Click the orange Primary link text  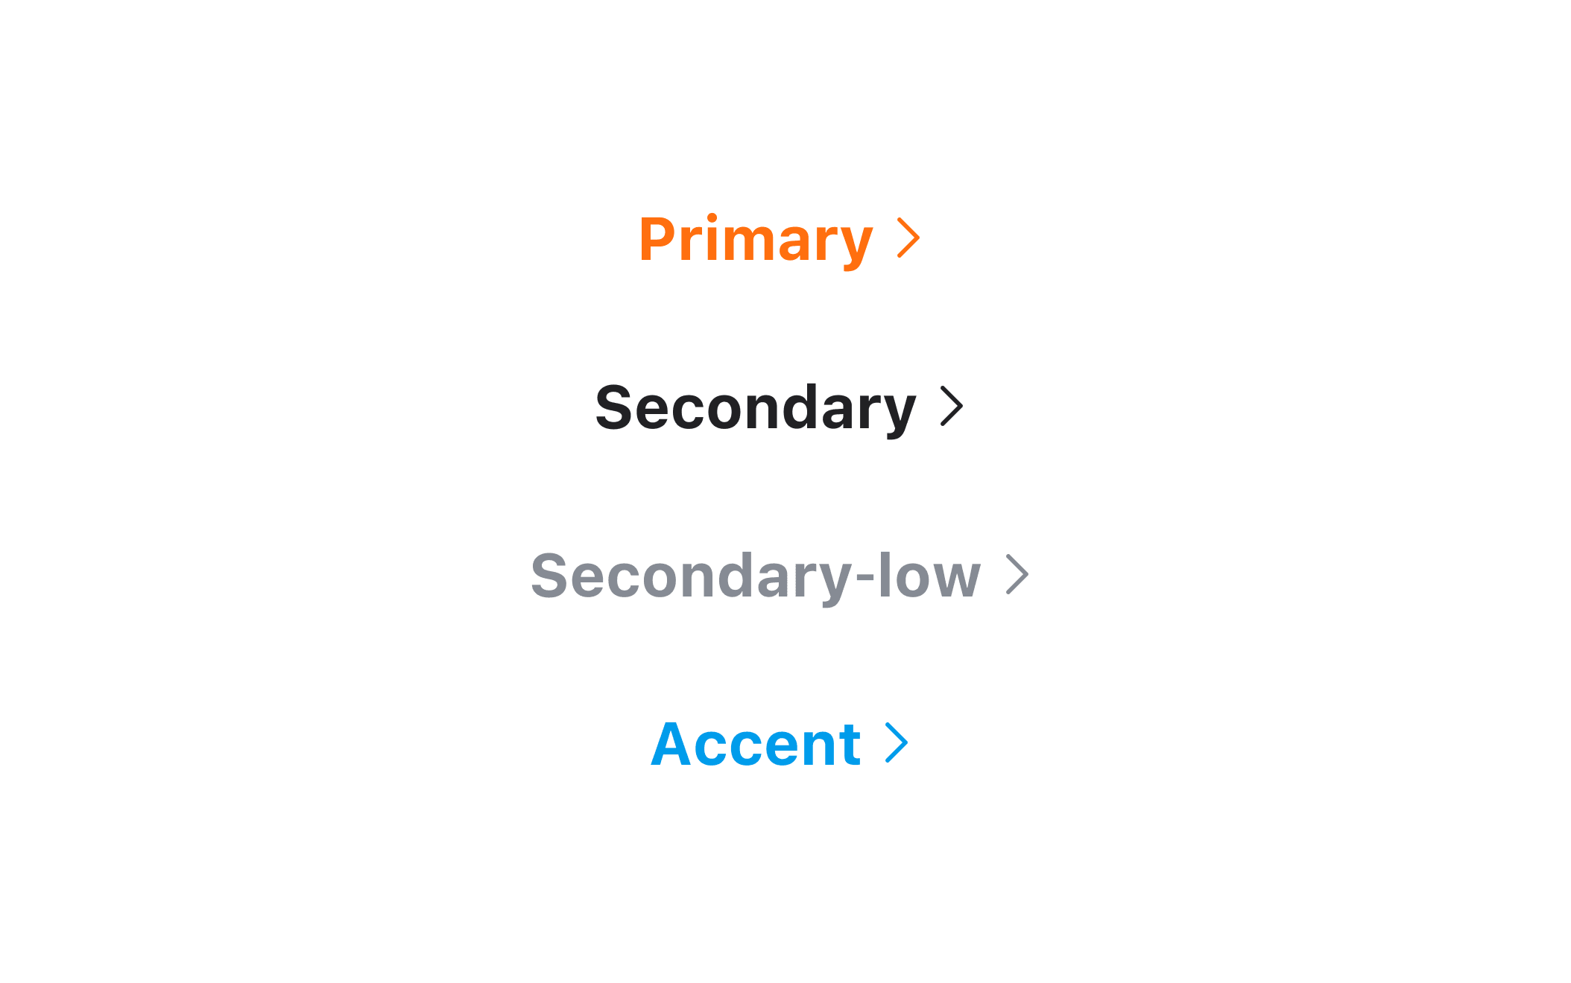tap(755, 240)
